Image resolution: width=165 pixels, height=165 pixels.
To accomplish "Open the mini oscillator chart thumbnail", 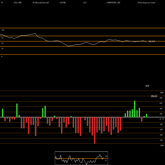I will click(x=82, y=158).
